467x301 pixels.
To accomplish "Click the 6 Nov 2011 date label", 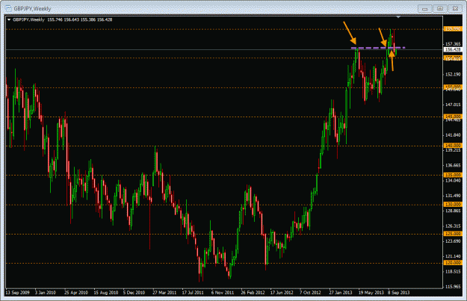I will click(x=223, y=293).
